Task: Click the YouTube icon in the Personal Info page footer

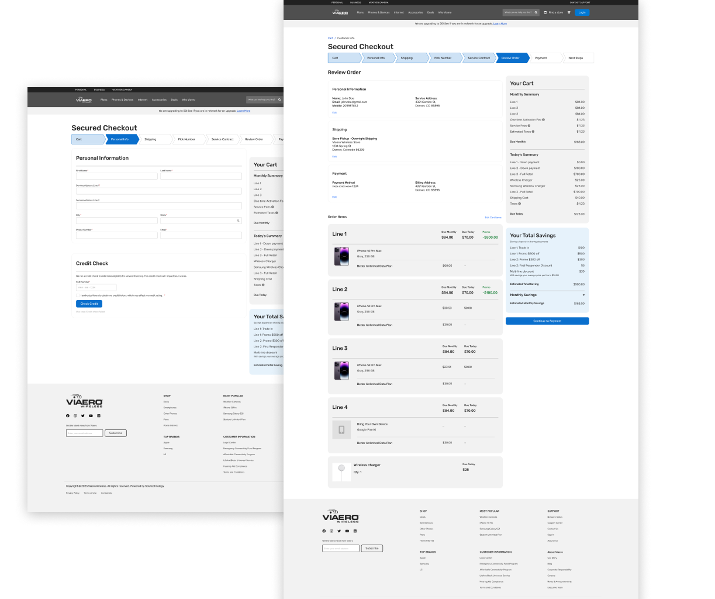Action: [91, 416]
